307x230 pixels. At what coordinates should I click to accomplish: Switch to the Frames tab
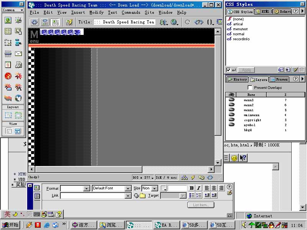279,79
